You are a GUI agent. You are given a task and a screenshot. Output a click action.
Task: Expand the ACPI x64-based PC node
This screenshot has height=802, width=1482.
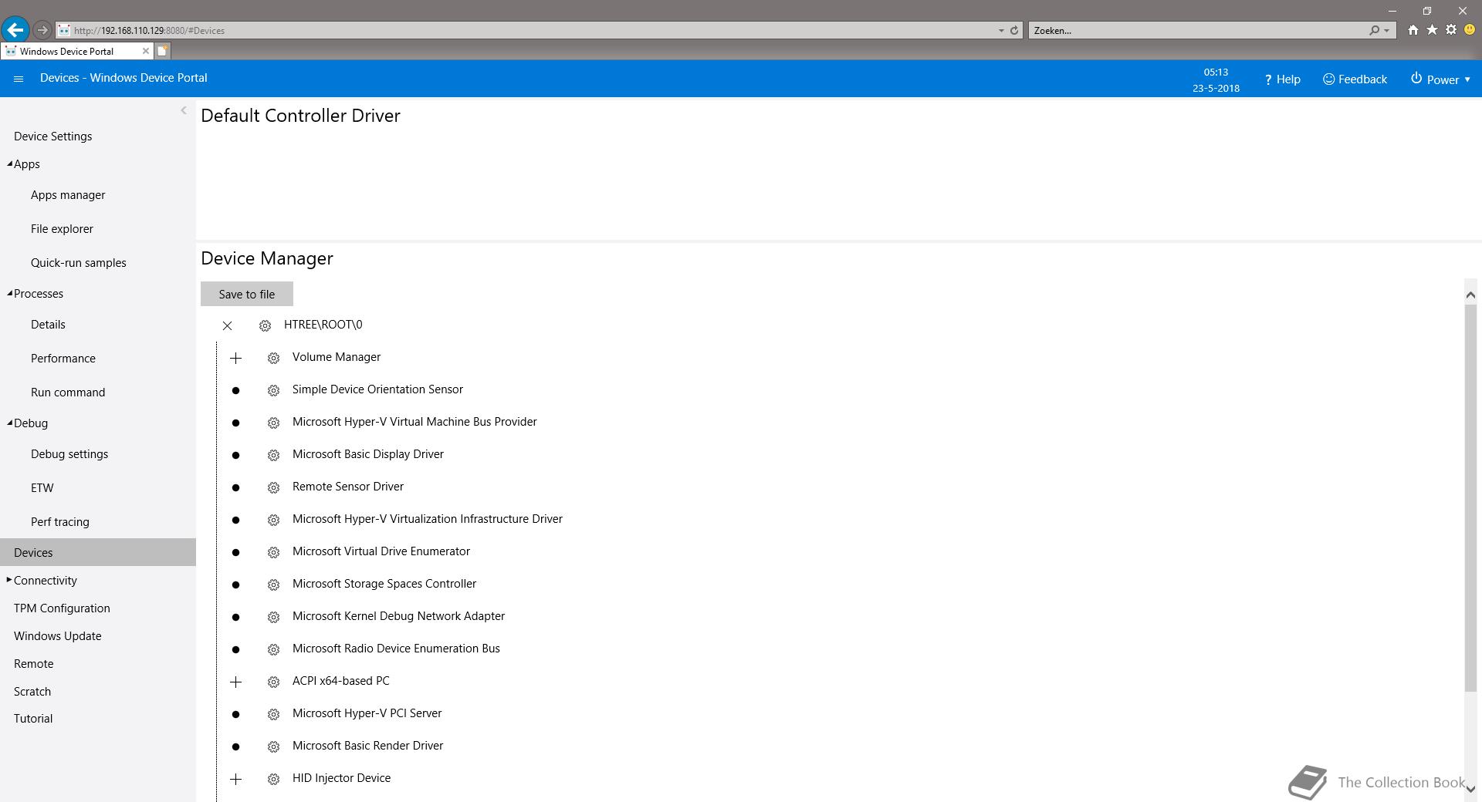[x=235, y=682]
